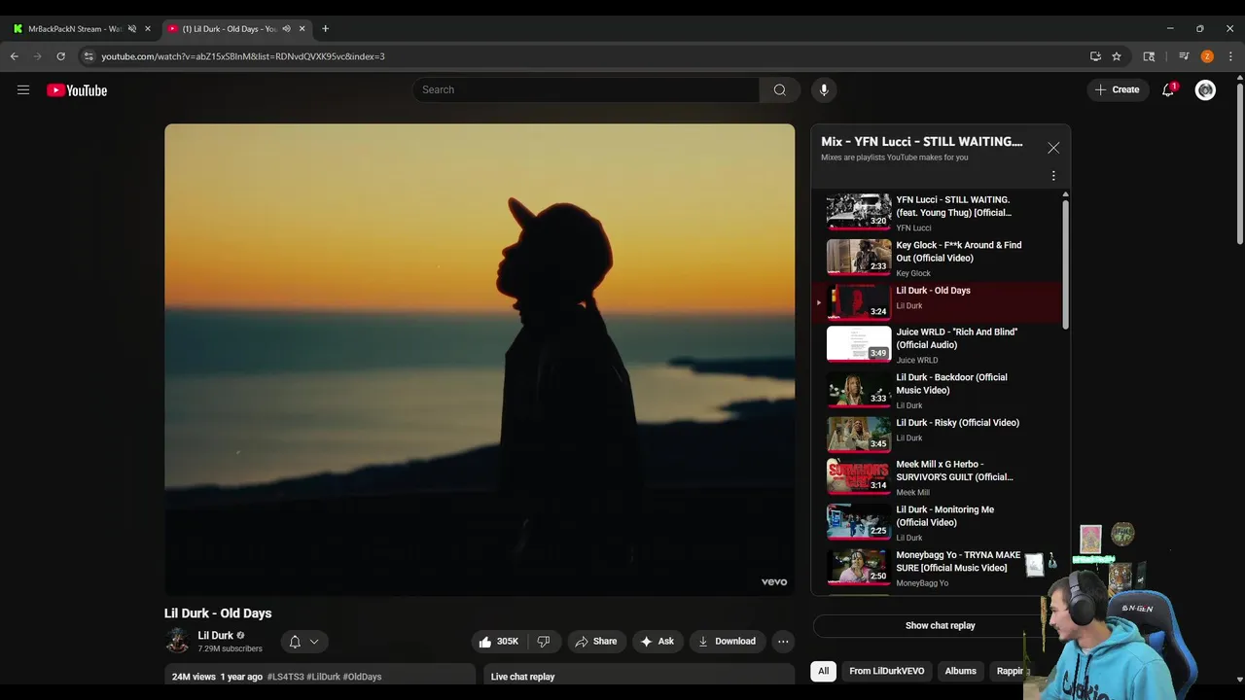Open the Live chat replay card
This screenshot has height=700, width=1245.
pos(639,675)
